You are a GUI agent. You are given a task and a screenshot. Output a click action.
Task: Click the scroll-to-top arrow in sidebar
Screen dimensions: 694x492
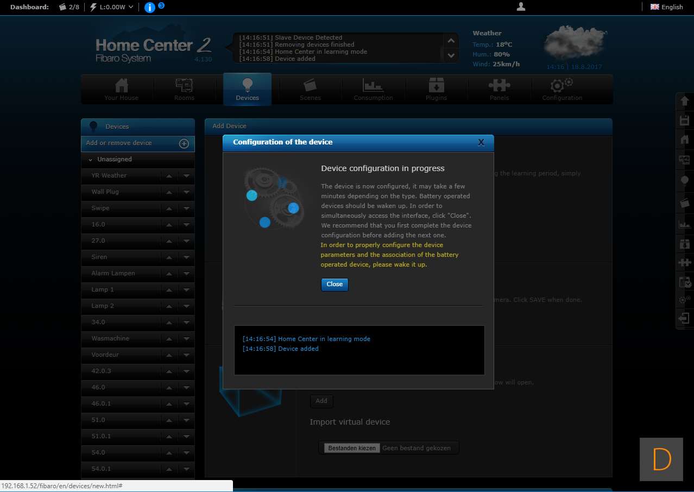[684, 101]
